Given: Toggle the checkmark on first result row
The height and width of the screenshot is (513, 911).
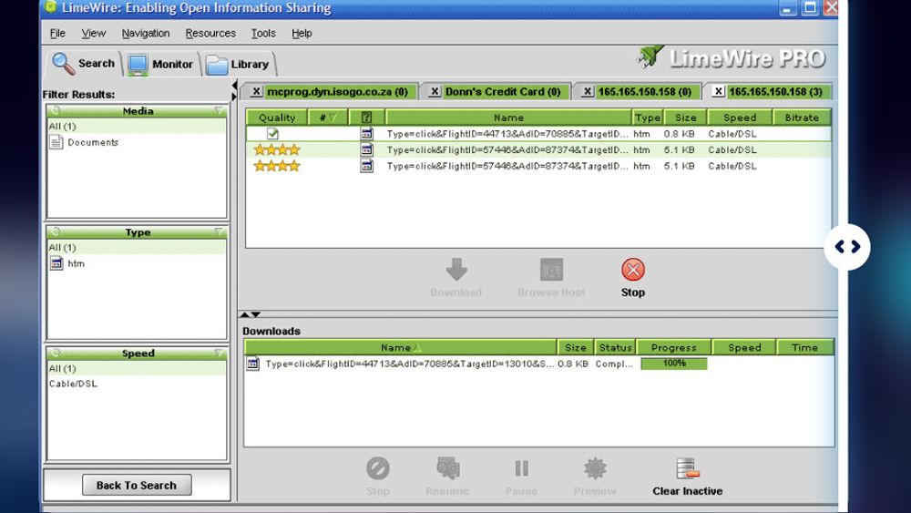Looking at the screenshot, I should click(272, 134).
